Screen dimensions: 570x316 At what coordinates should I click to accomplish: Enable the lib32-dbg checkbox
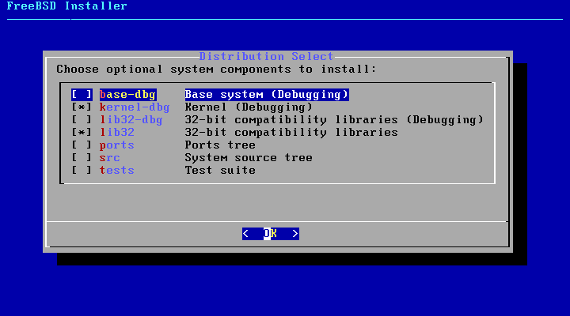click(x=82, y=120)
